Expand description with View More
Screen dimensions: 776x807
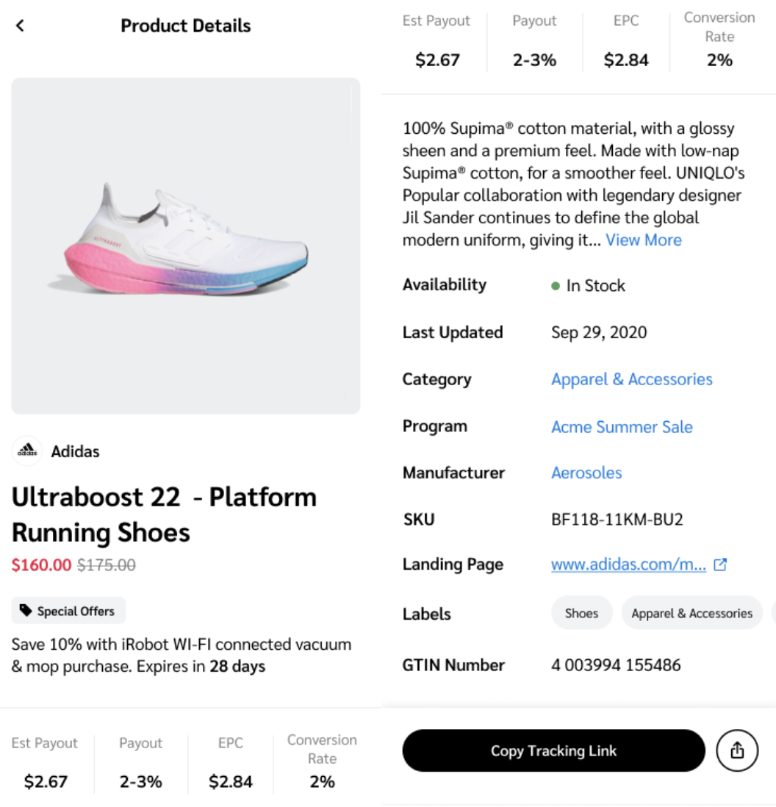[643, 240]
